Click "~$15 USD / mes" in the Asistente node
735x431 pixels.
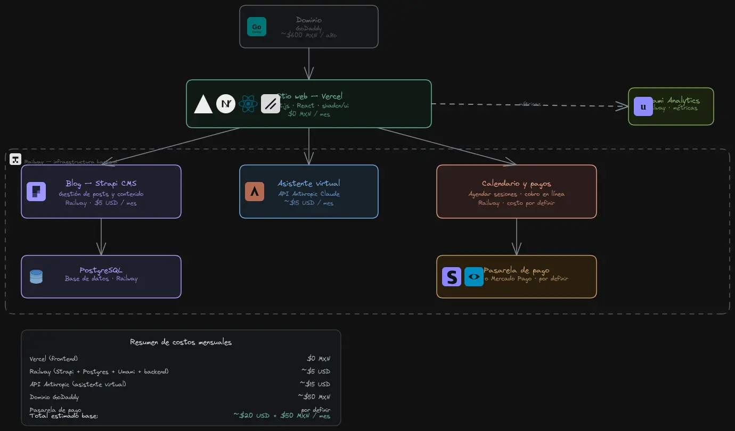pos(309,203)
